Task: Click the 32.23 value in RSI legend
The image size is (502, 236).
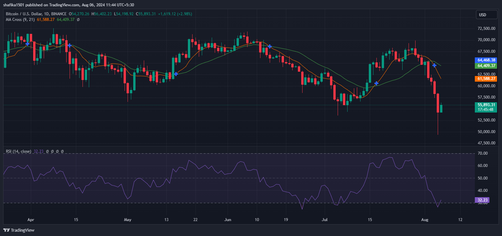Action: pos(38,151)
